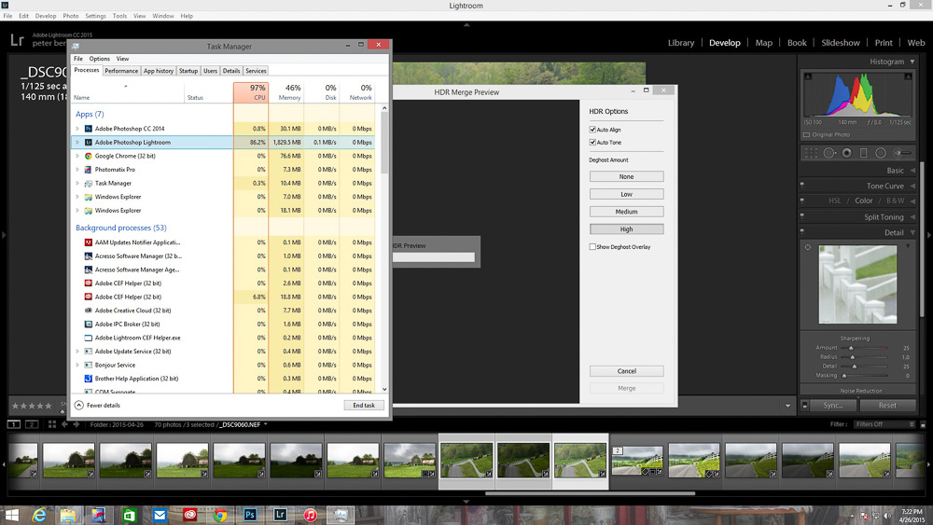The width and height of the screenshot is (933, 525).
Task: Open the Filters Off dropdown
Action: pos(883,424)
